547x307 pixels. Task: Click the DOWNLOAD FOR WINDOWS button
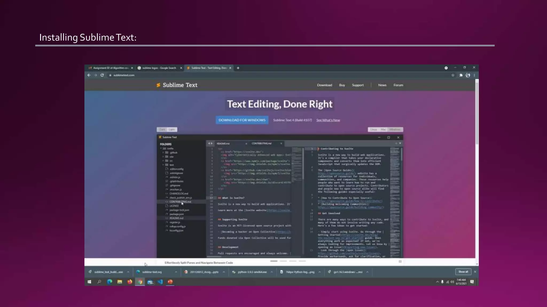pyautogui.click(x=242, y=120)
